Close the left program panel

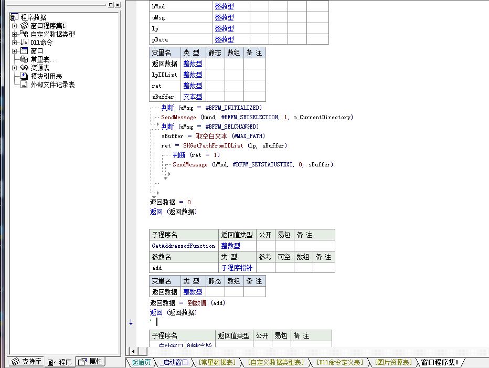118,5
